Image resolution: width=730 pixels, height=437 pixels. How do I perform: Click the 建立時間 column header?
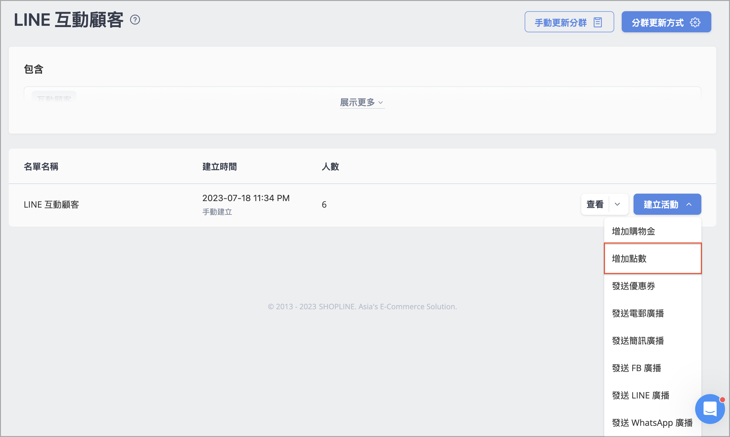coord(219,167)
